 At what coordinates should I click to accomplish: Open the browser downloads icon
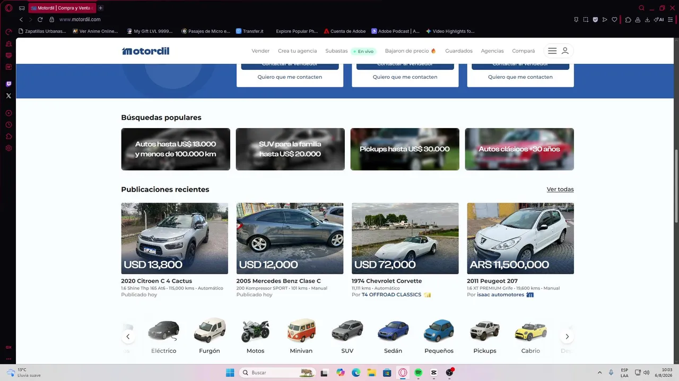point(647,20)
